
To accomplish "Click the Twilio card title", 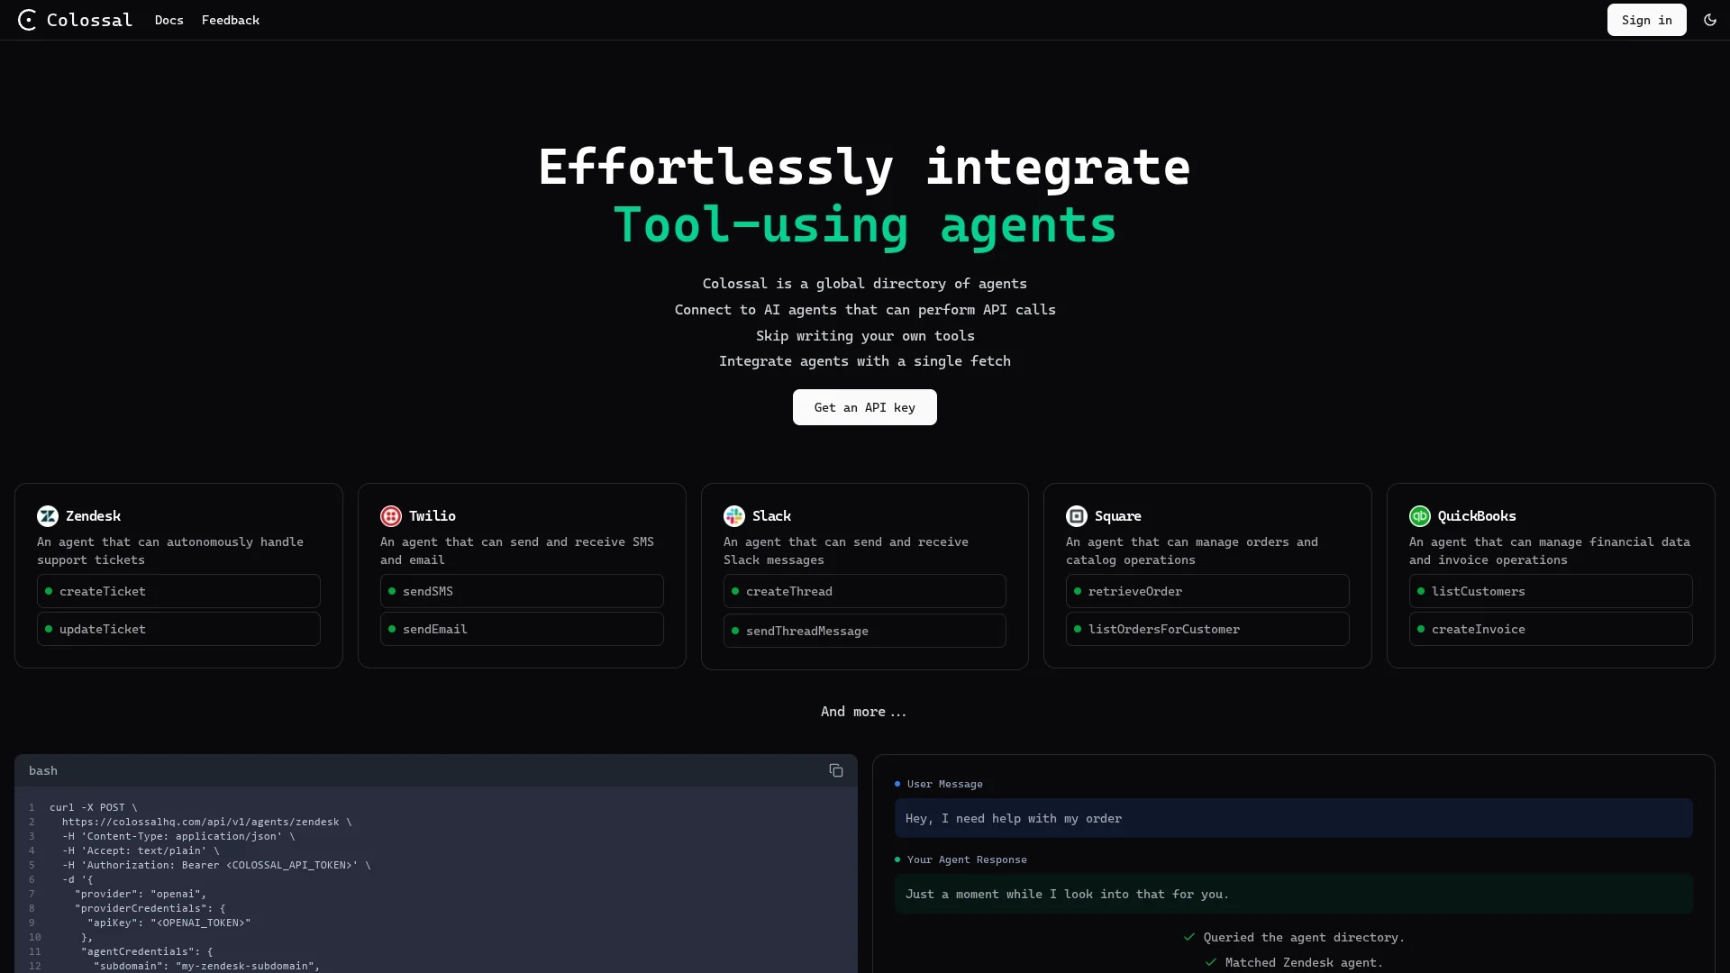I will point(432,516).
